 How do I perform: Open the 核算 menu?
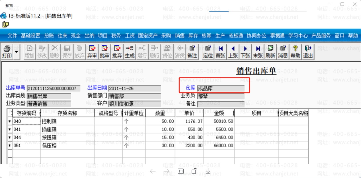point(207,36)
